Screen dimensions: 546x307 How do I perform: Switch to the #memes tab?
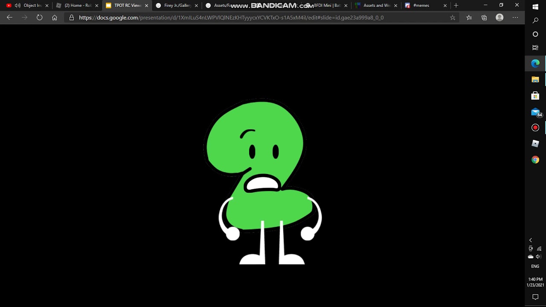[426, 6]
